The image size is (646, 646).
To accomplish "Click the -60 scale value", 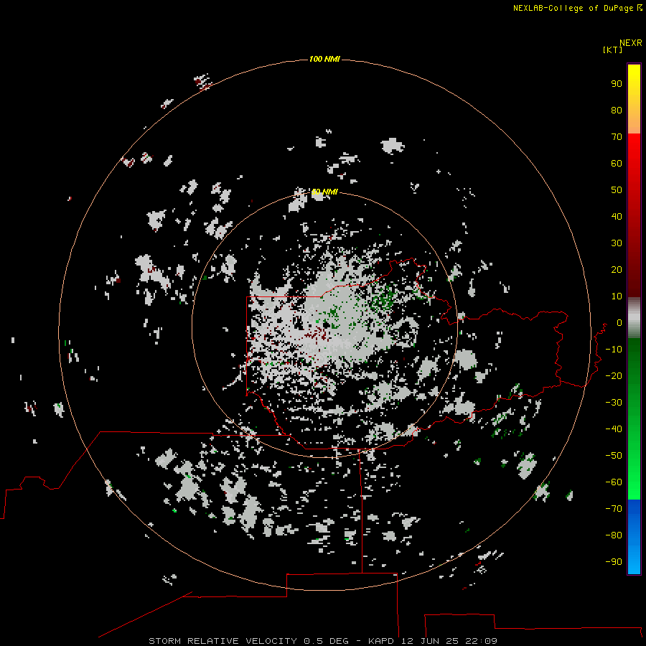I will click(x=614, y=482).
